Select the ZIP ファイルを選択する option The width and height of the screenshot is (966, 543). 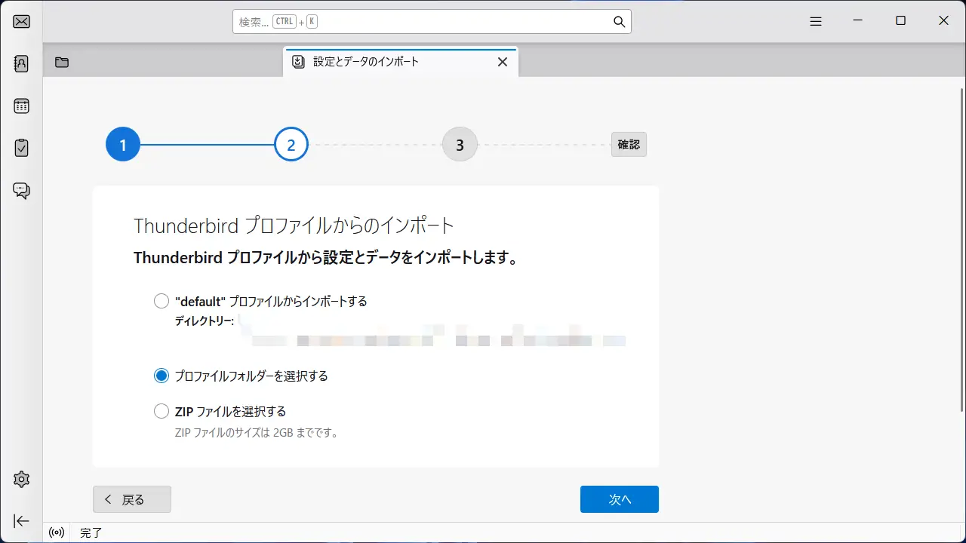(162, 411)
